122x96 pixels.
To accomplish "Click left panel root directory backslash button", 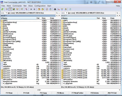I will pos(57,13).
